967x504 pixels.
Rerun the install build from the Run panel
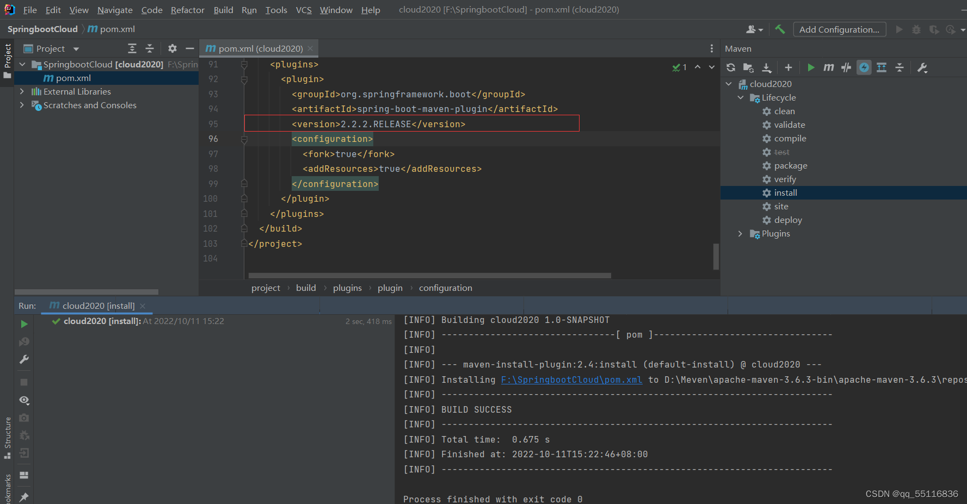point(23,323)
